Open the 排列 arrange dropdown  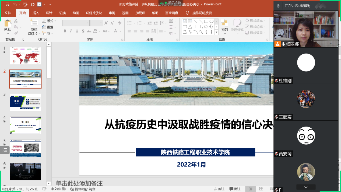tap(224, 26)
